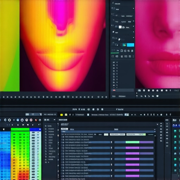Image resolution: width=180 pixels, height=180 pixels.
Task: Open the green-underlined tab in effects panel
Action: pyautogui.click(x=115, y=51)
